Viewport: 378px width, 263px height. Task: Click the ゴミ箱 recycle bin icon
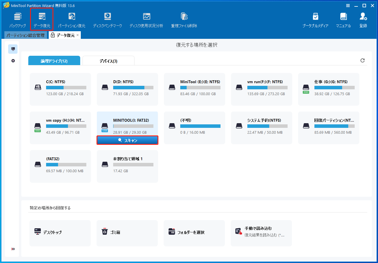coord(104,232)
